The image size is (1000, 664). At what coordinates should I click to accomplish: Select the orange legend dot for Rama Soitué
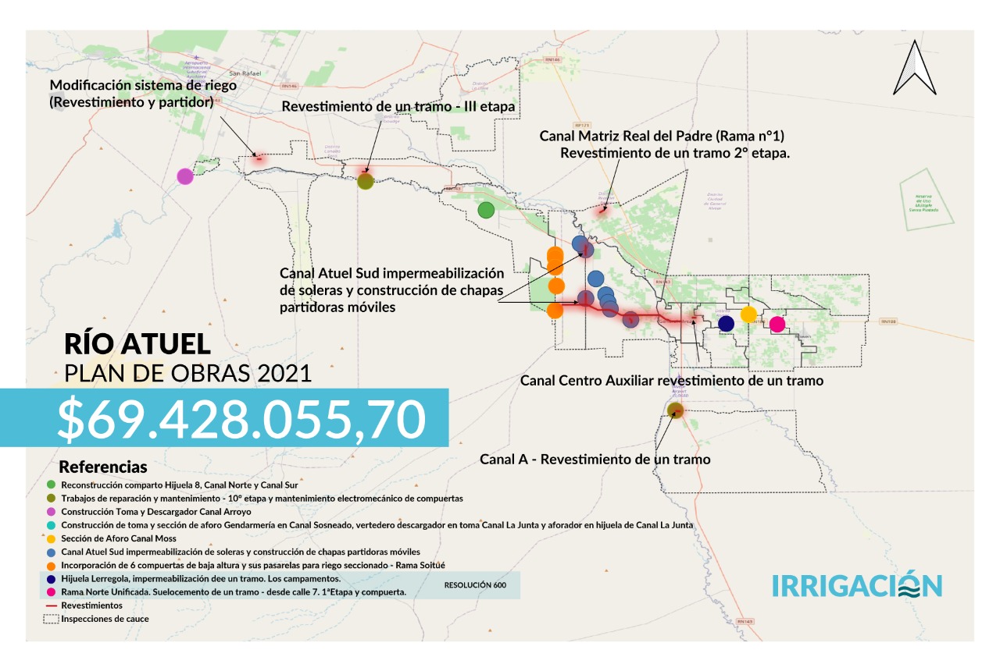pyautogui.click(x=51, y=565)
